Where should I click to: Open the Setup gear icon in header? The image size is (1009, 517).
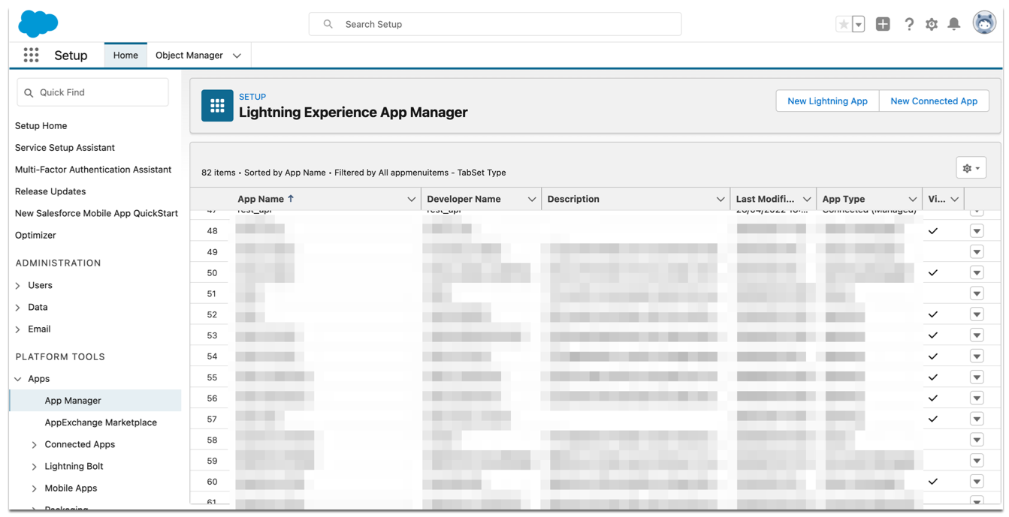tap(932, 24)
